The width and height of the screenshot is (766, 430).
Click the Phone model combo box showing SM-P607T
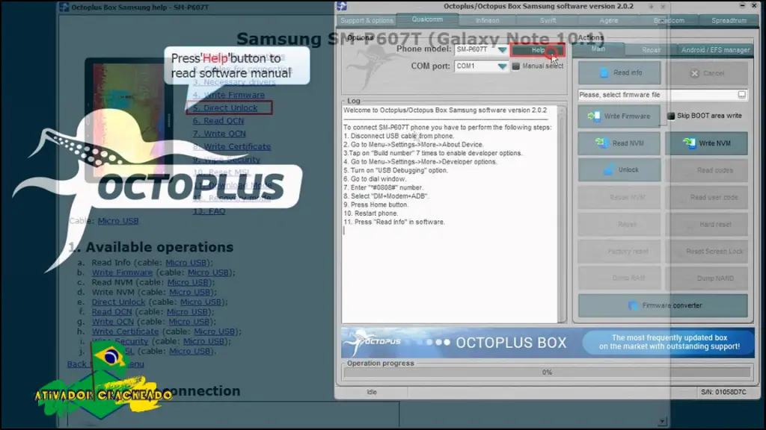point(481,50)
